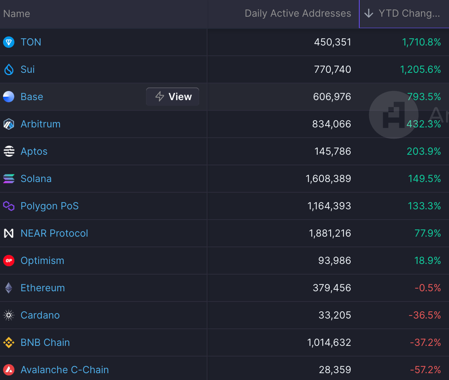The image size is (449, 380).
Task: Open the NEAR Protocol project link
Action: point(55,233)
